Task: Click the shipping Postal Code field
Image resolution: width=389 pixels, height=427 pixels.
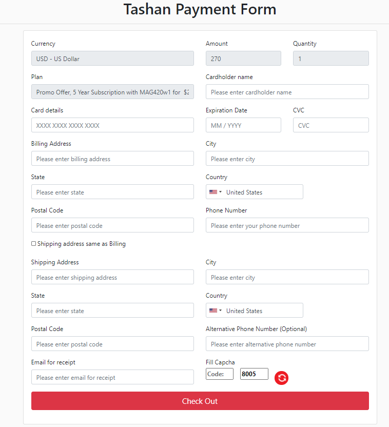Action: point(112,344)
